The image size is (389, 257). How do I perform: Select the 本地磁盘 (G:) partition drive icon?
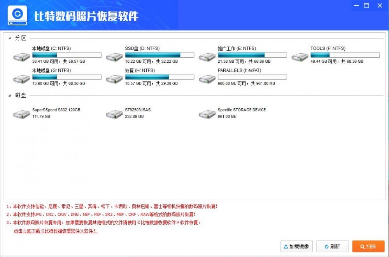22,79
